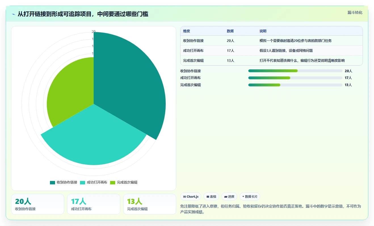Screen dimensions: 374x226
Task: Click the 完成首次编辑 progress bar
Action: (295, 85)
